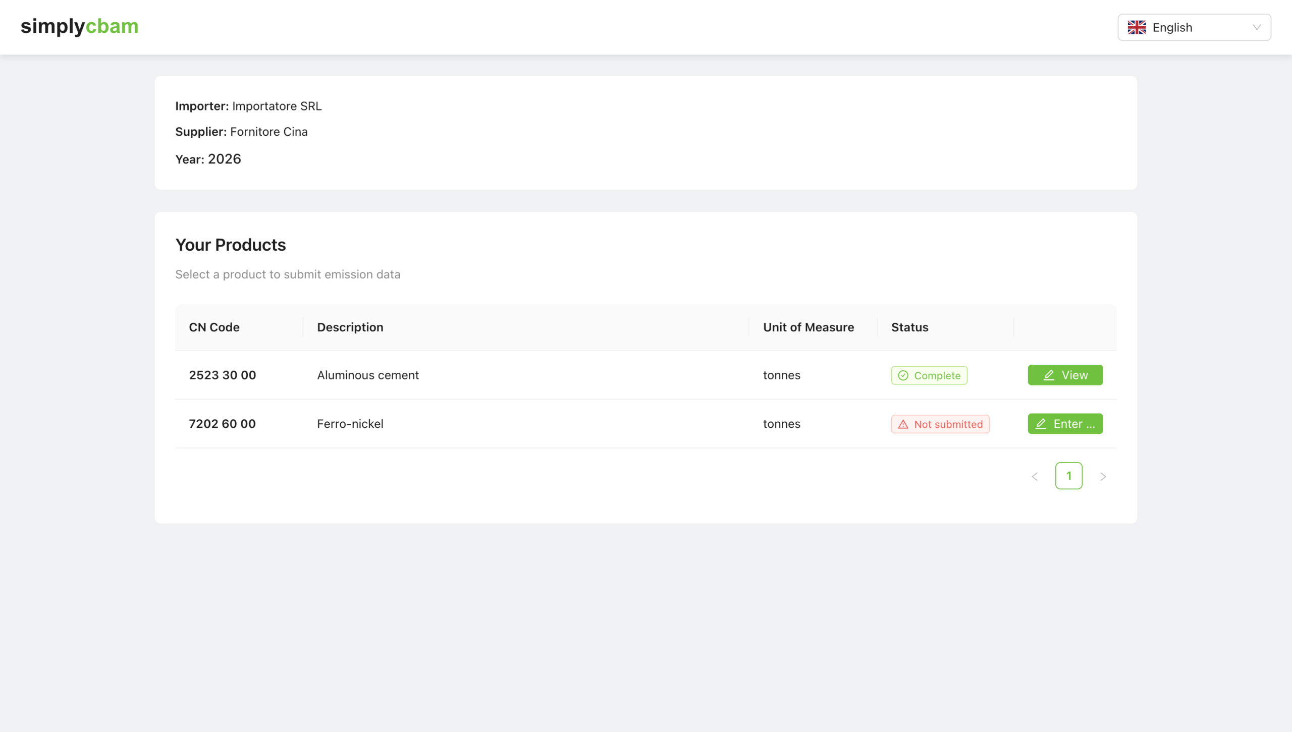Click the CN Code column header
1292x732 pixels.
214,327
